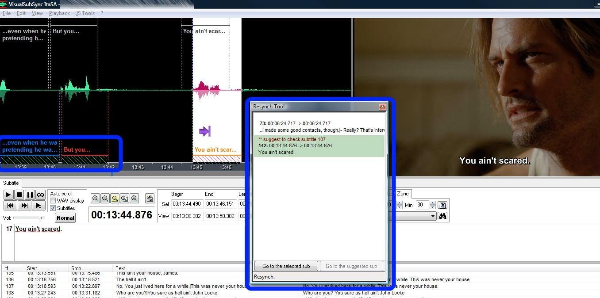Click the horizontal scrollbar thumb under waveform
600x298 pixels.
pyautogui.click(x=112, y=174)
